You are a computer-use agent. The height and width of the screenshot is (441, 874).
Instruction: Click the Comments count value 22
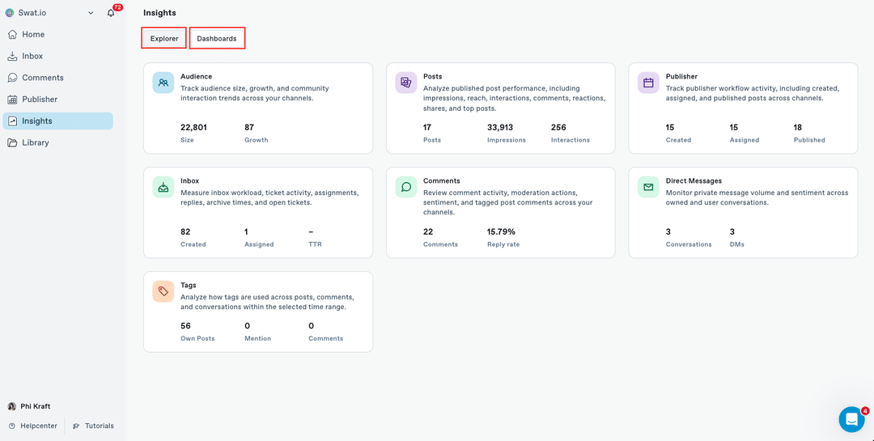[x=428, y=231]
